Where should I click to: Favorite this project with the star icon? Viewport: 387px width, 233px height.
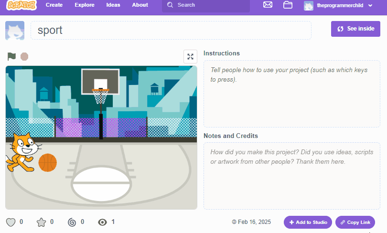(x=41, y=222)
